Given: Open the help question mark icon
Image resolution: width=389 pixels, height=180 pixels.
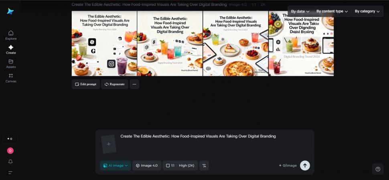Looking at the screenshot, I should point(378,169).
